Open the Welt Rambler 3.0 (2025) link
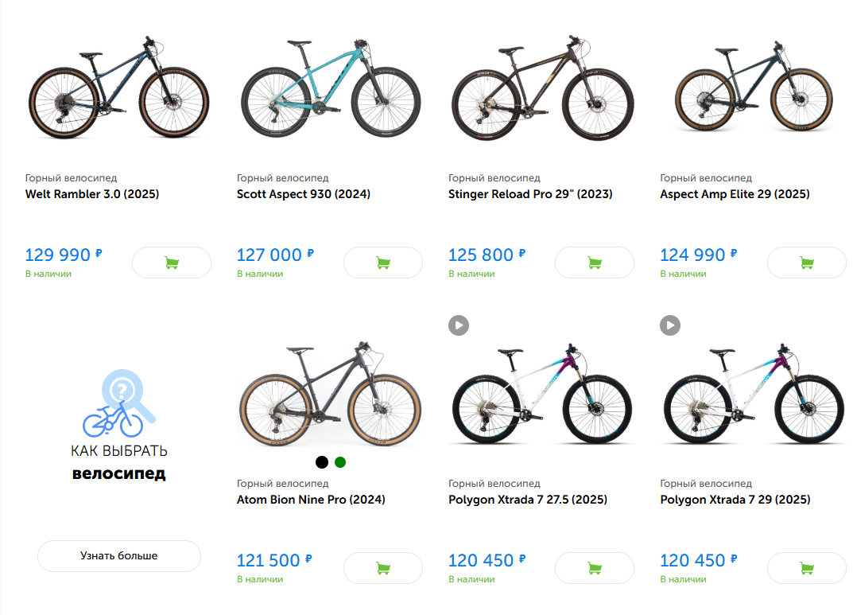 coord(92,194)
